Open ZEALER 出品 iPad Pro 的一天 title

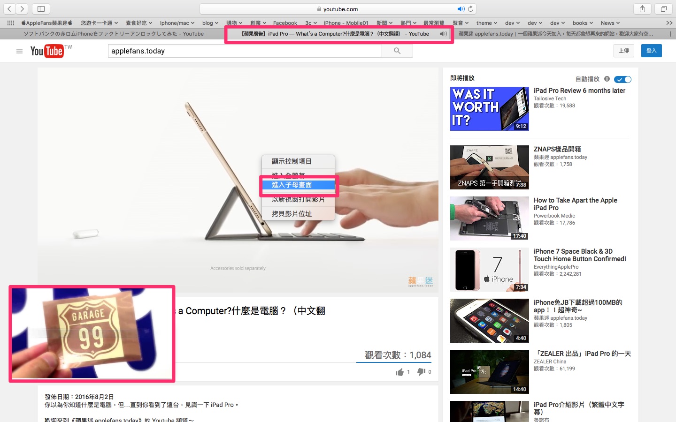(583, 354)
